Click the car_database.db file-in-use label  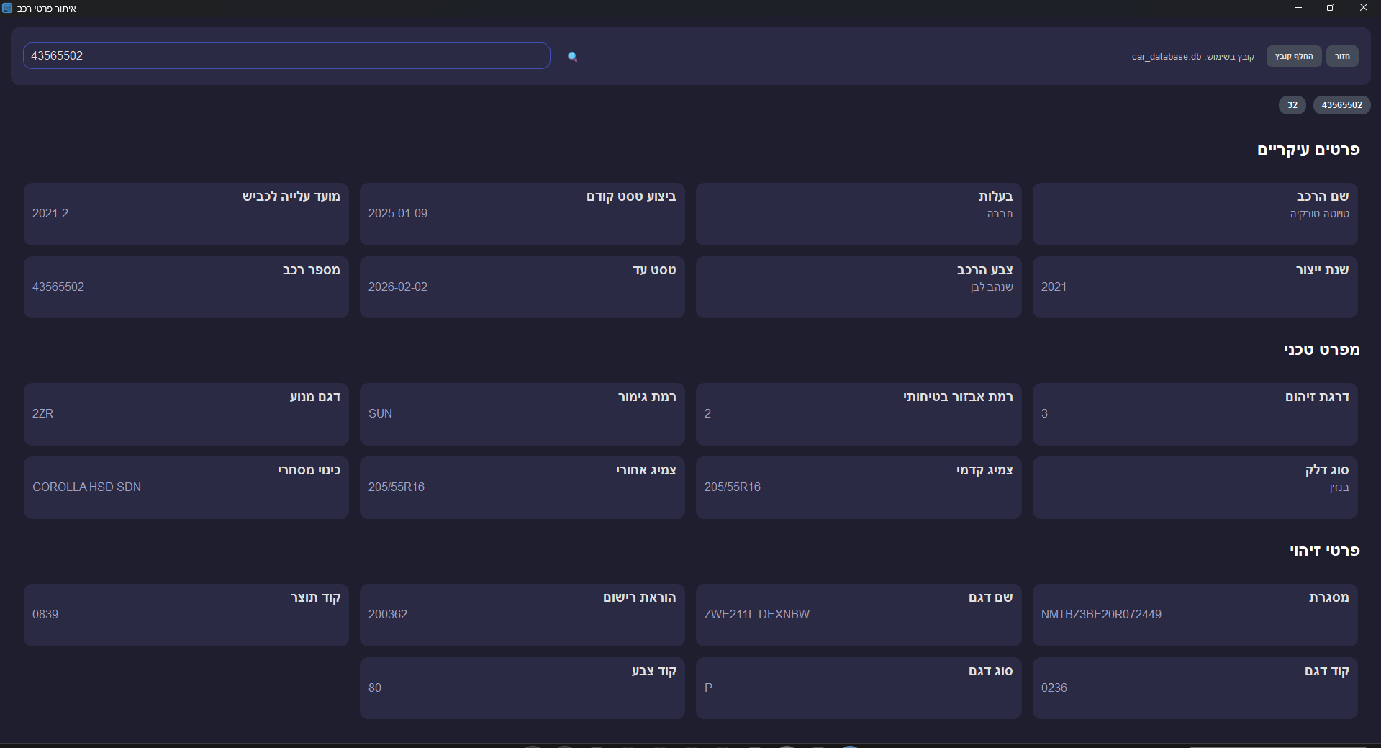[1192, 57]
